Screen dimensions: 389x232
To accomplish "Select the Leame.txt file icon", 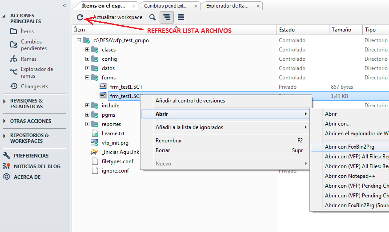I will pos(95,133).
